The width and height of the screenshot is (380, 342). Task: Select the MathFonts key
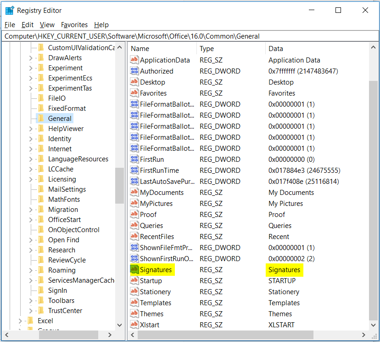[x=64, y=199]
